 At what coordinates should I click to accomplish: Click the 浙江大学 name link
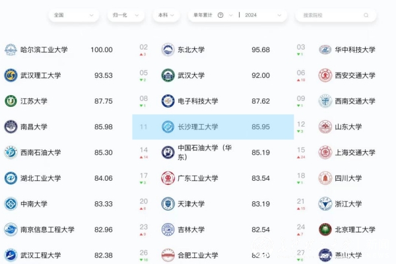tap(348, 204)
